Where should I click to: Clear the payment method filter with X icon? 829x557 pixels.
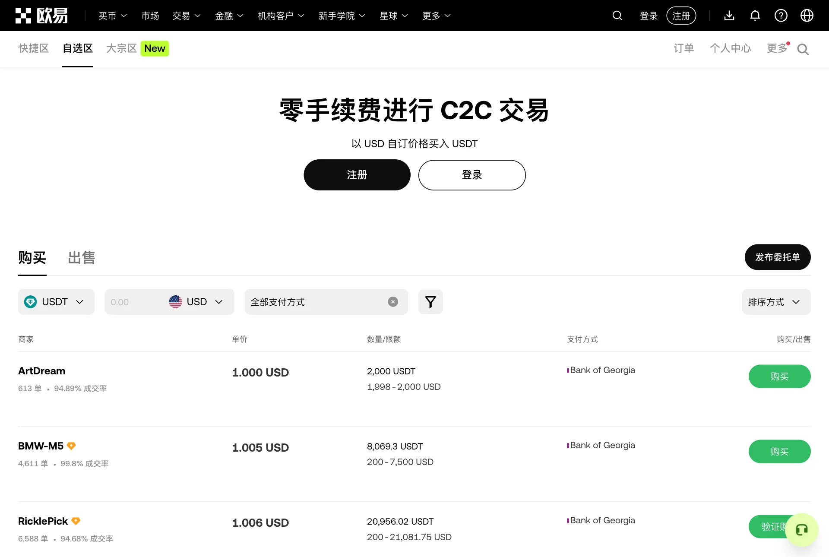coord(393,302)
